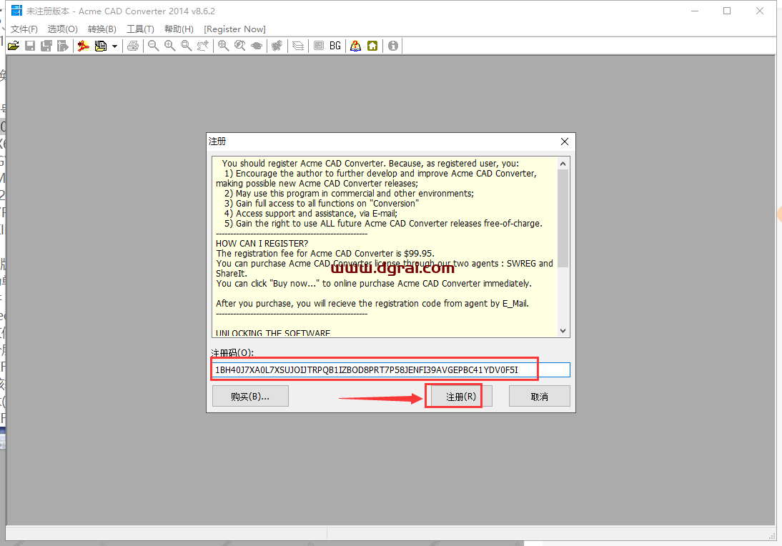The height and width of the screenshot is (546, 782).
Task: Click the scroll down arrow in register text
Action: coord(563,331)
